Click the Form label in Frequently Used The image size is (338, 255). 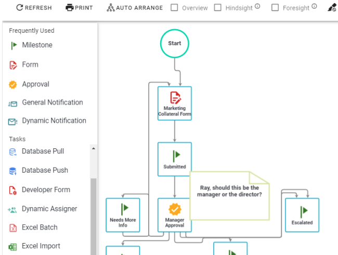(x=30, y=65)
